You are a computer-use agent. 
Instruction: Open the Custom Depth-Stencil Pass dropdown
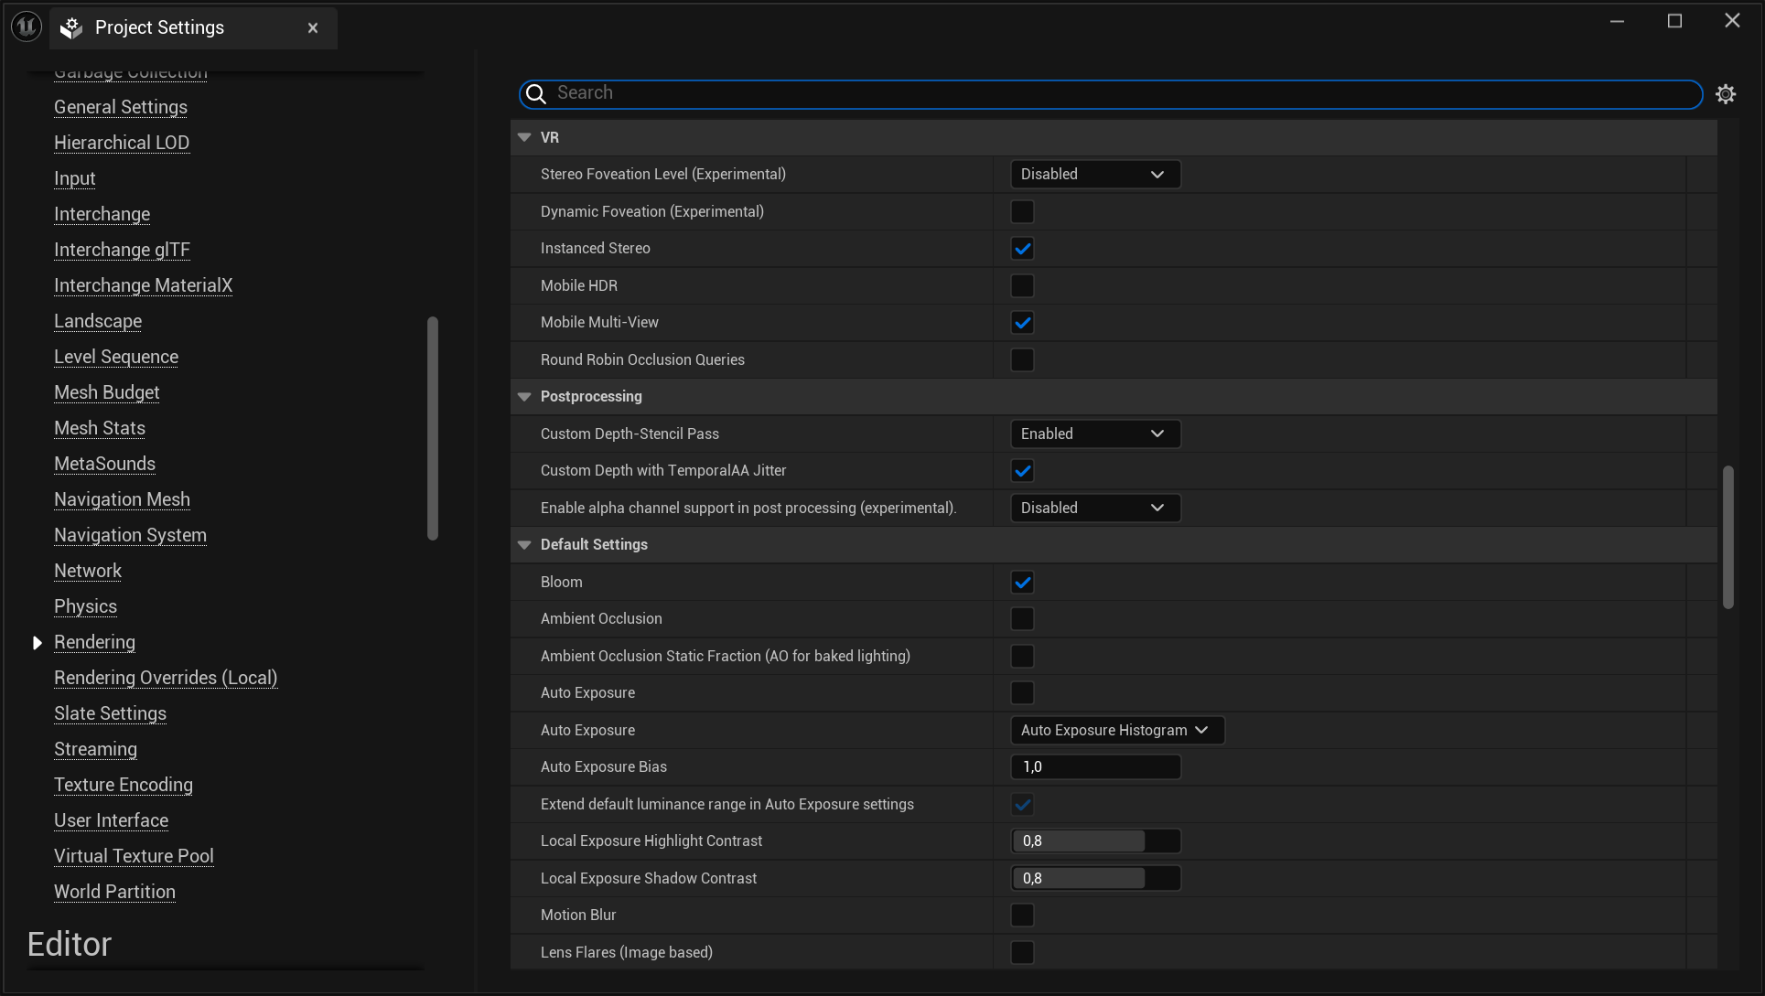point(1094,433)
